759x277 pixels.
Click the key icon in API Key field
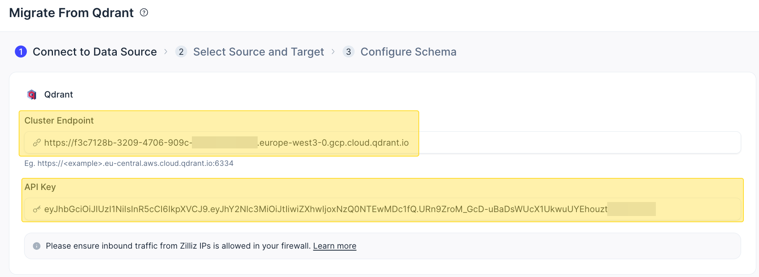point(37,209)
